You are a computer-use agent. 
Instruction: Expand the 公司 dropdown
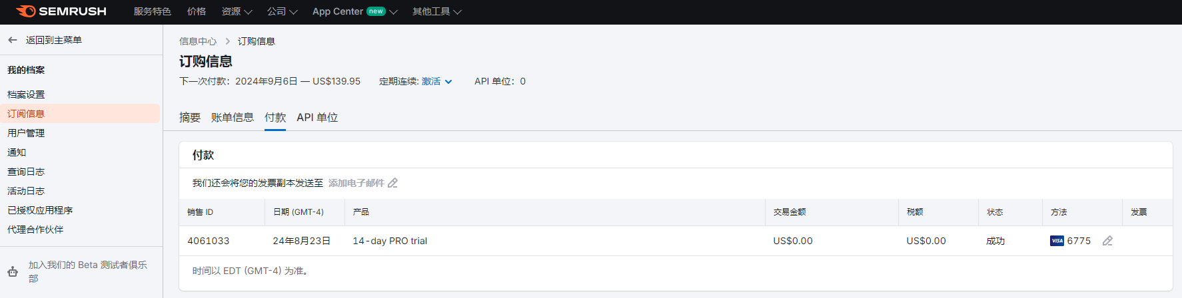click(x=283, y=11)
